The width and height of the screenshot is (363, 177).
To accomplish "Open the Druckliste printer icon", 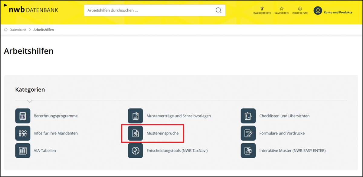I will [300, 9].
